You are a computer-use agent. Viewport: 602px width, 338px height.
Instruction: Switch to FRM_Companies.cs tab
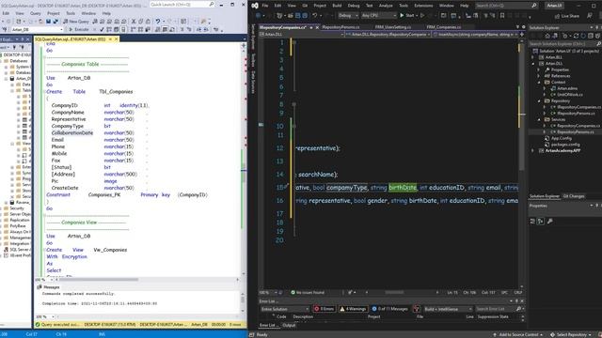(x=444, y=27)
